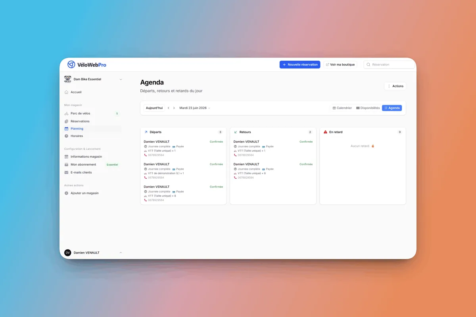The height and width of the screenshot is (317, 476).
Task: Open Retours booking with VTT (Taille unique) × 8
Action: coord(273,171)
